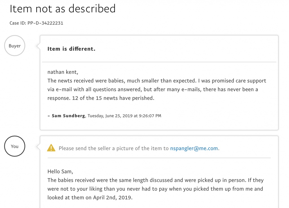Image resolution: width=289 pixels, height=208 pixels.
Task: Click the Case ID PP-D-34222231 text
Action: tap(36, 23)
